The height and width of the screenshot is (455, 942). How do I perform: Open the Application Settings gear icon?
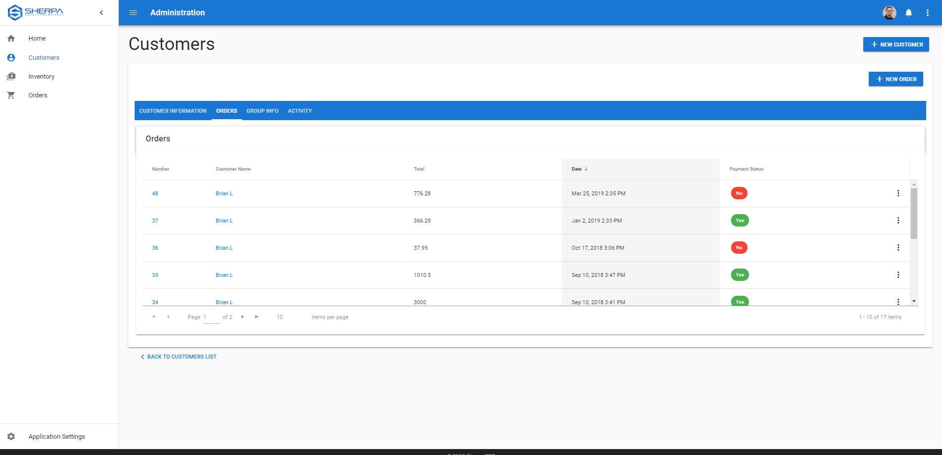pos(11,436)
